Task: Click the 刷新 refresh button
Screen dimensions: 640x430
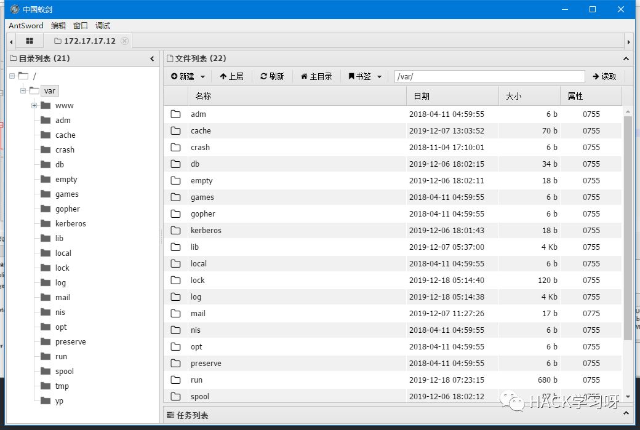Action: 272,76
